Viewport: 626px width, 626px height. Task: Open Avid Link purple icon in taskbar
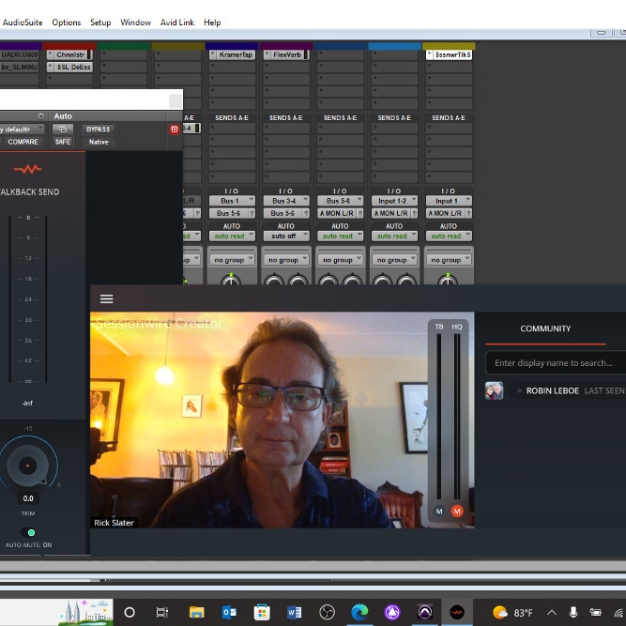click(x=392, y=612)
